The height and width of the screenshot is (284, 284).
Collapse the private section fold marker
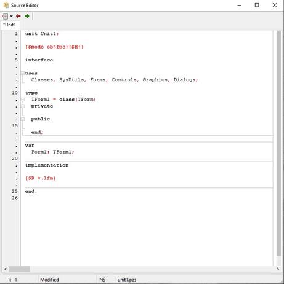[x=23, y=106]
